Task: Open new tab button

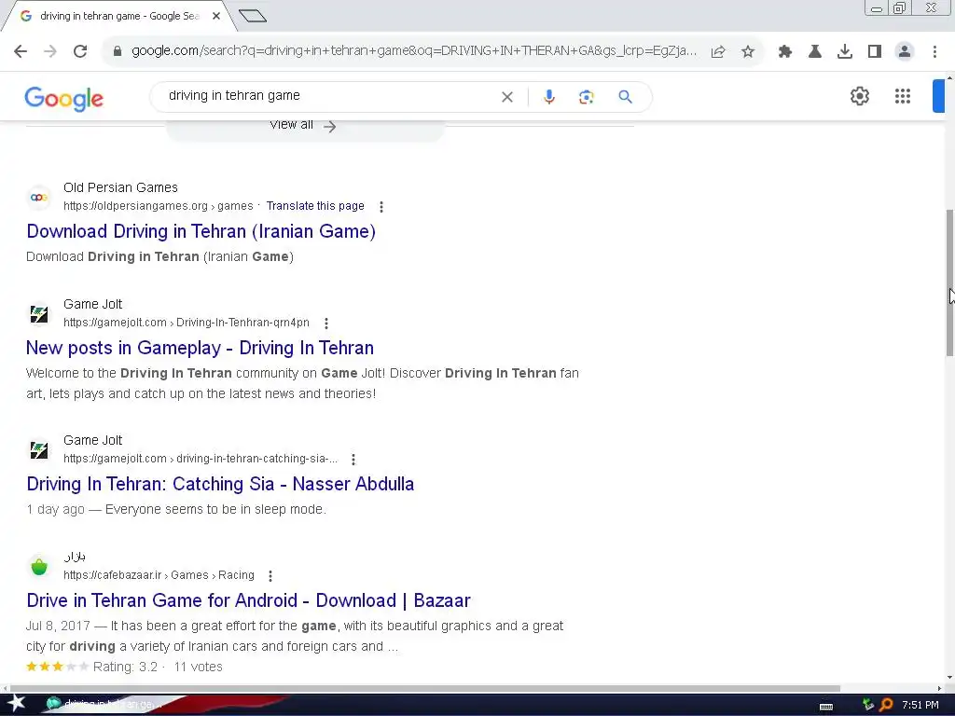Action: click(x=253, y=16)
